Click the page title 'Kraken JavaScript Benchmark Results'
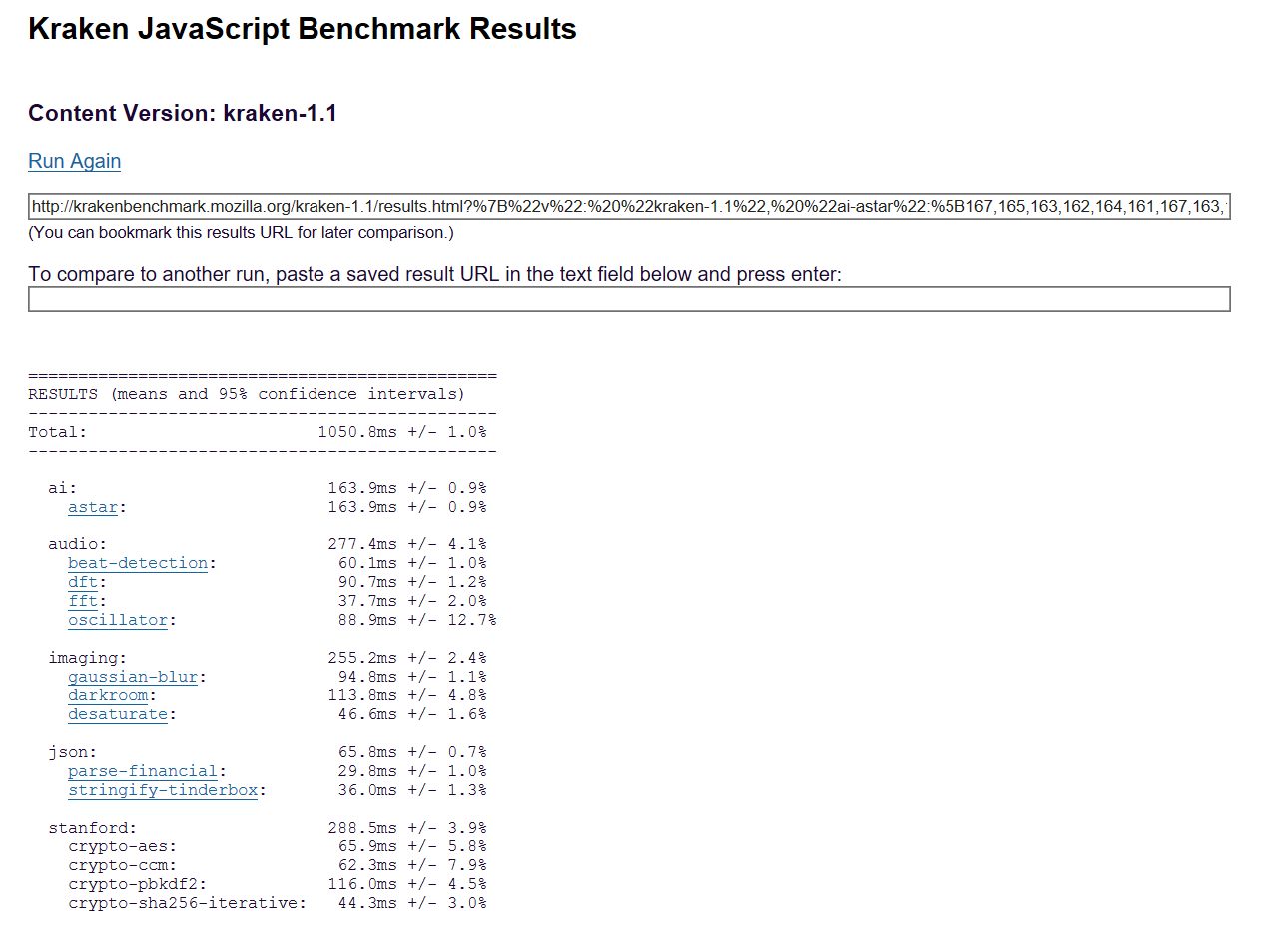The width and height of the screenshot is (1265, 930). pos(303,29)
